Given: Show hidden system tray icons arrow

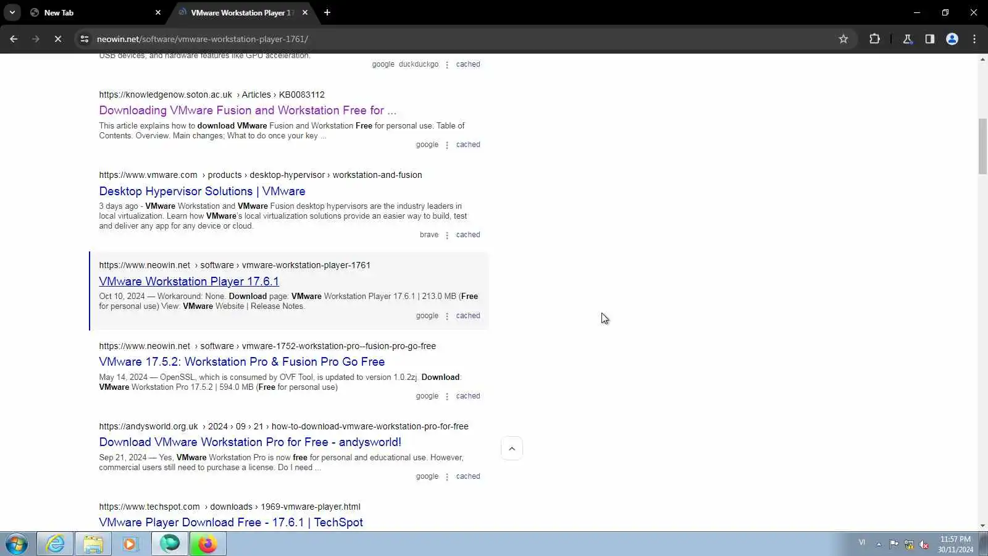Looking at the screenshot, I should (x=879, y=544).
